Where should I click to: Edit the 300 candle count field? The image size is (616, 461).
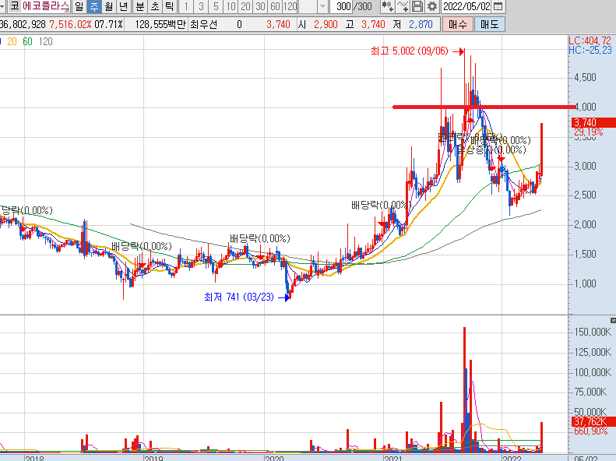[343, 6]
